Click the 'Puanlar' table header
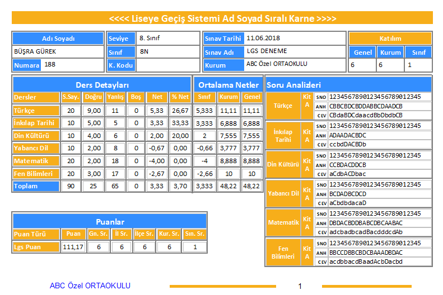Image resolution: width=443 pixels, height=295 pixels. pyautogui.click(x=110, y=222)
